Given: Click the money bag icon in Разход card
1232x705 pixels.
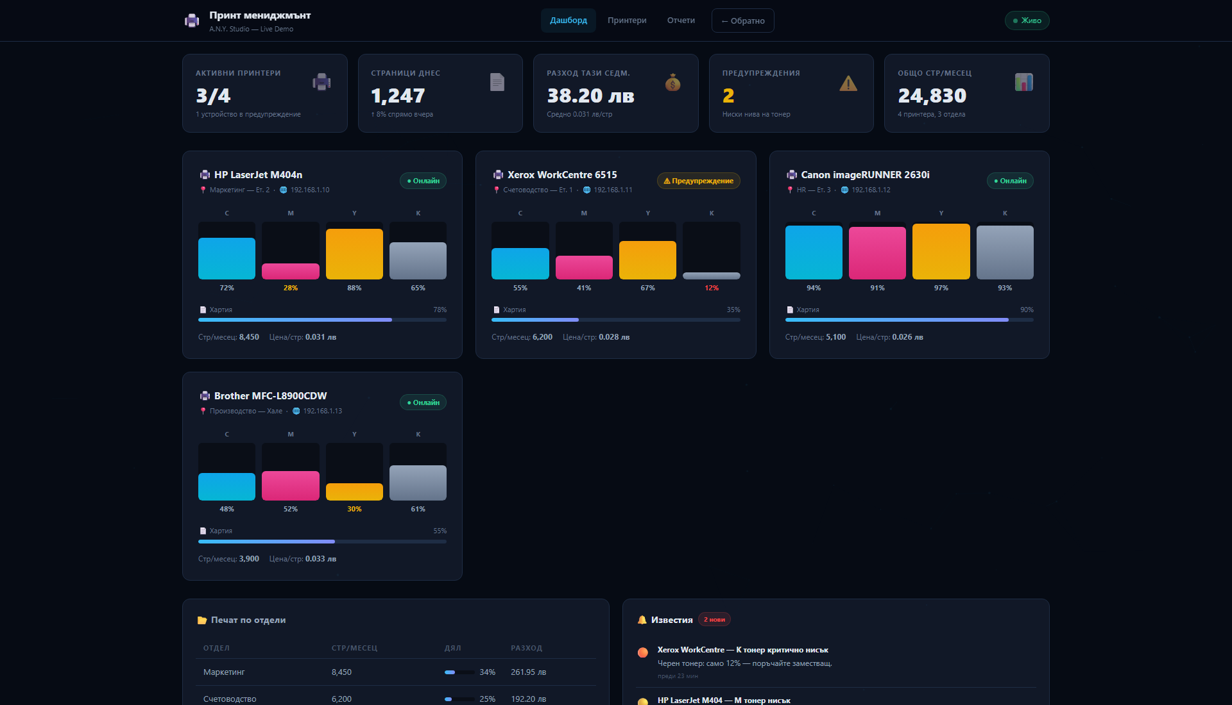Looking at the screenshot, I should (x=672, y=82).
